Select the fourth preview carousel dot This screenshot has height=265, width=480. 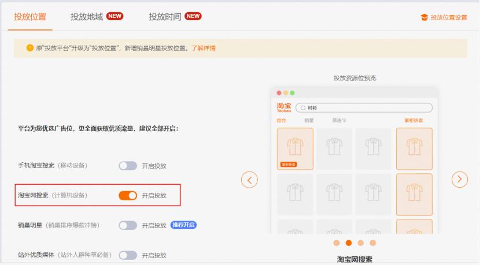[x=372, y=242]
